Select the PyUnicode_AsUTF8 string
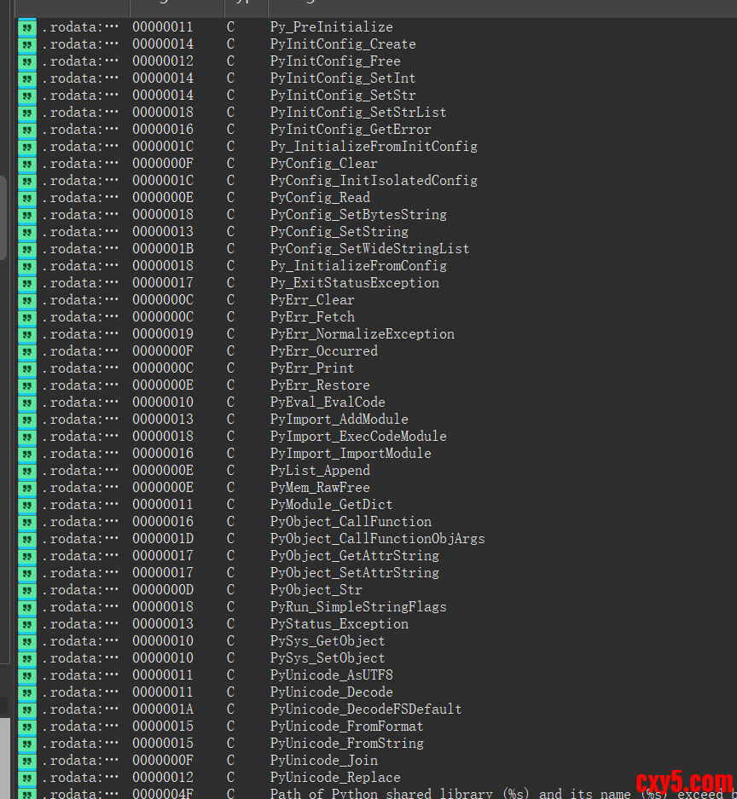 click(331, 675)
